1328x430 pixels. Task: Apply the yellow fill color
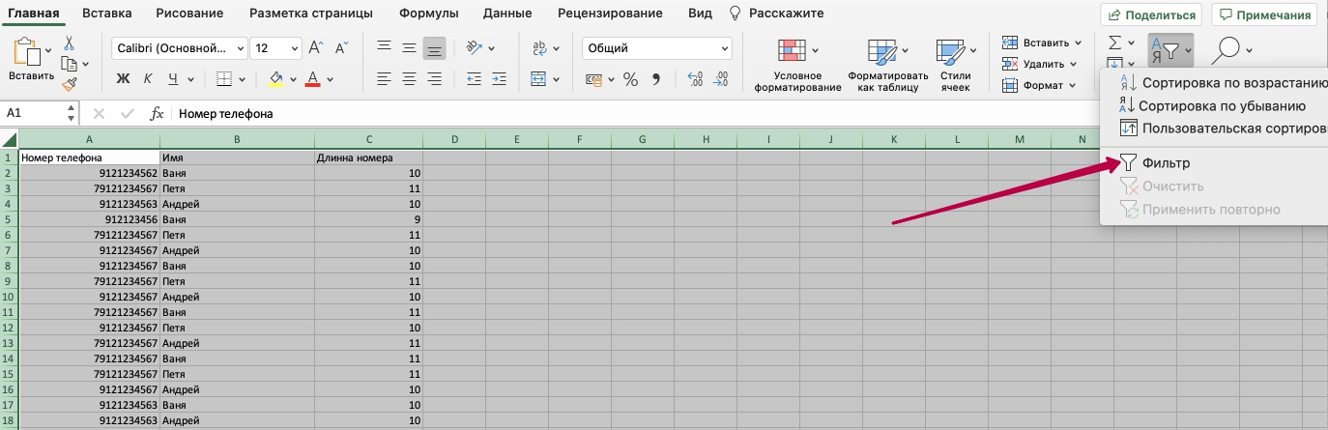coord(274,79)
